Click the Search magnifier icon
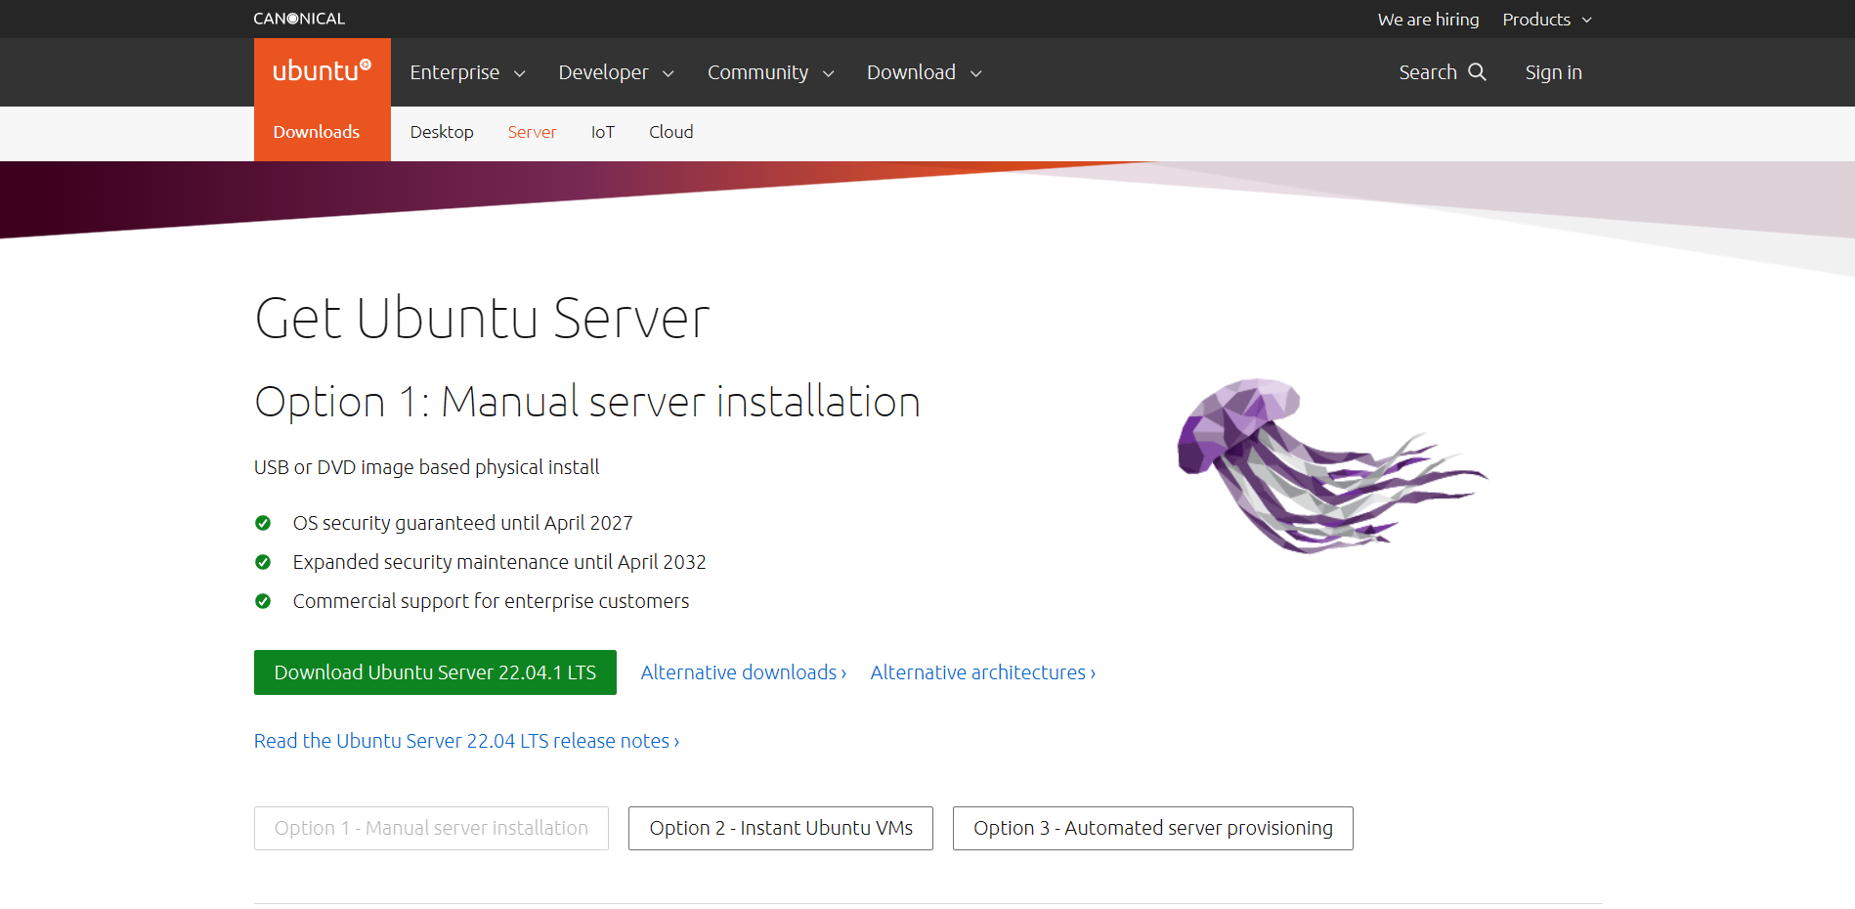Image resolution: width=1855 pixels, height=909 pixels. pos(1479,71)
